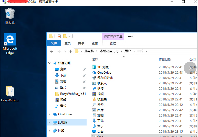Sort by the 修改日期 column header
The height and width of the screenshot is (137, 198).
tap(165, 59)
